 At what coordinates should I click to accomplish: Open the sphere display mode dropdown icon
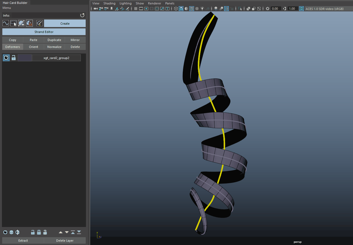(x=21, y=23)
